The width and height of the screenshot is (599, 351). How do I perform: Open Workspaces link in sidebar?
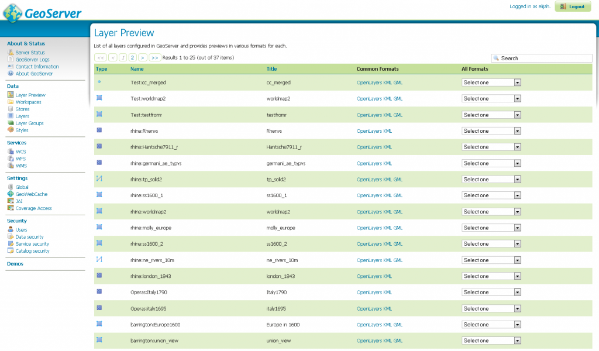tap(28, 102)
